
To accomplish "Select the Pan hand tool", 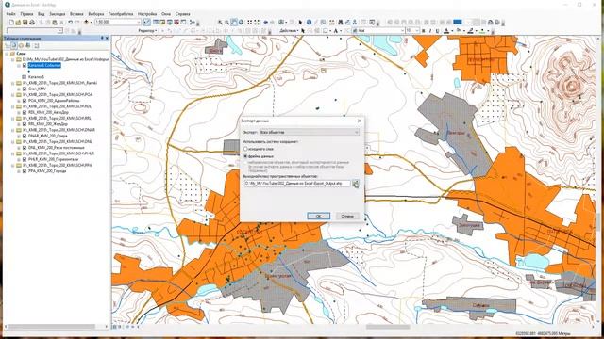I will (x=234, y=23).
